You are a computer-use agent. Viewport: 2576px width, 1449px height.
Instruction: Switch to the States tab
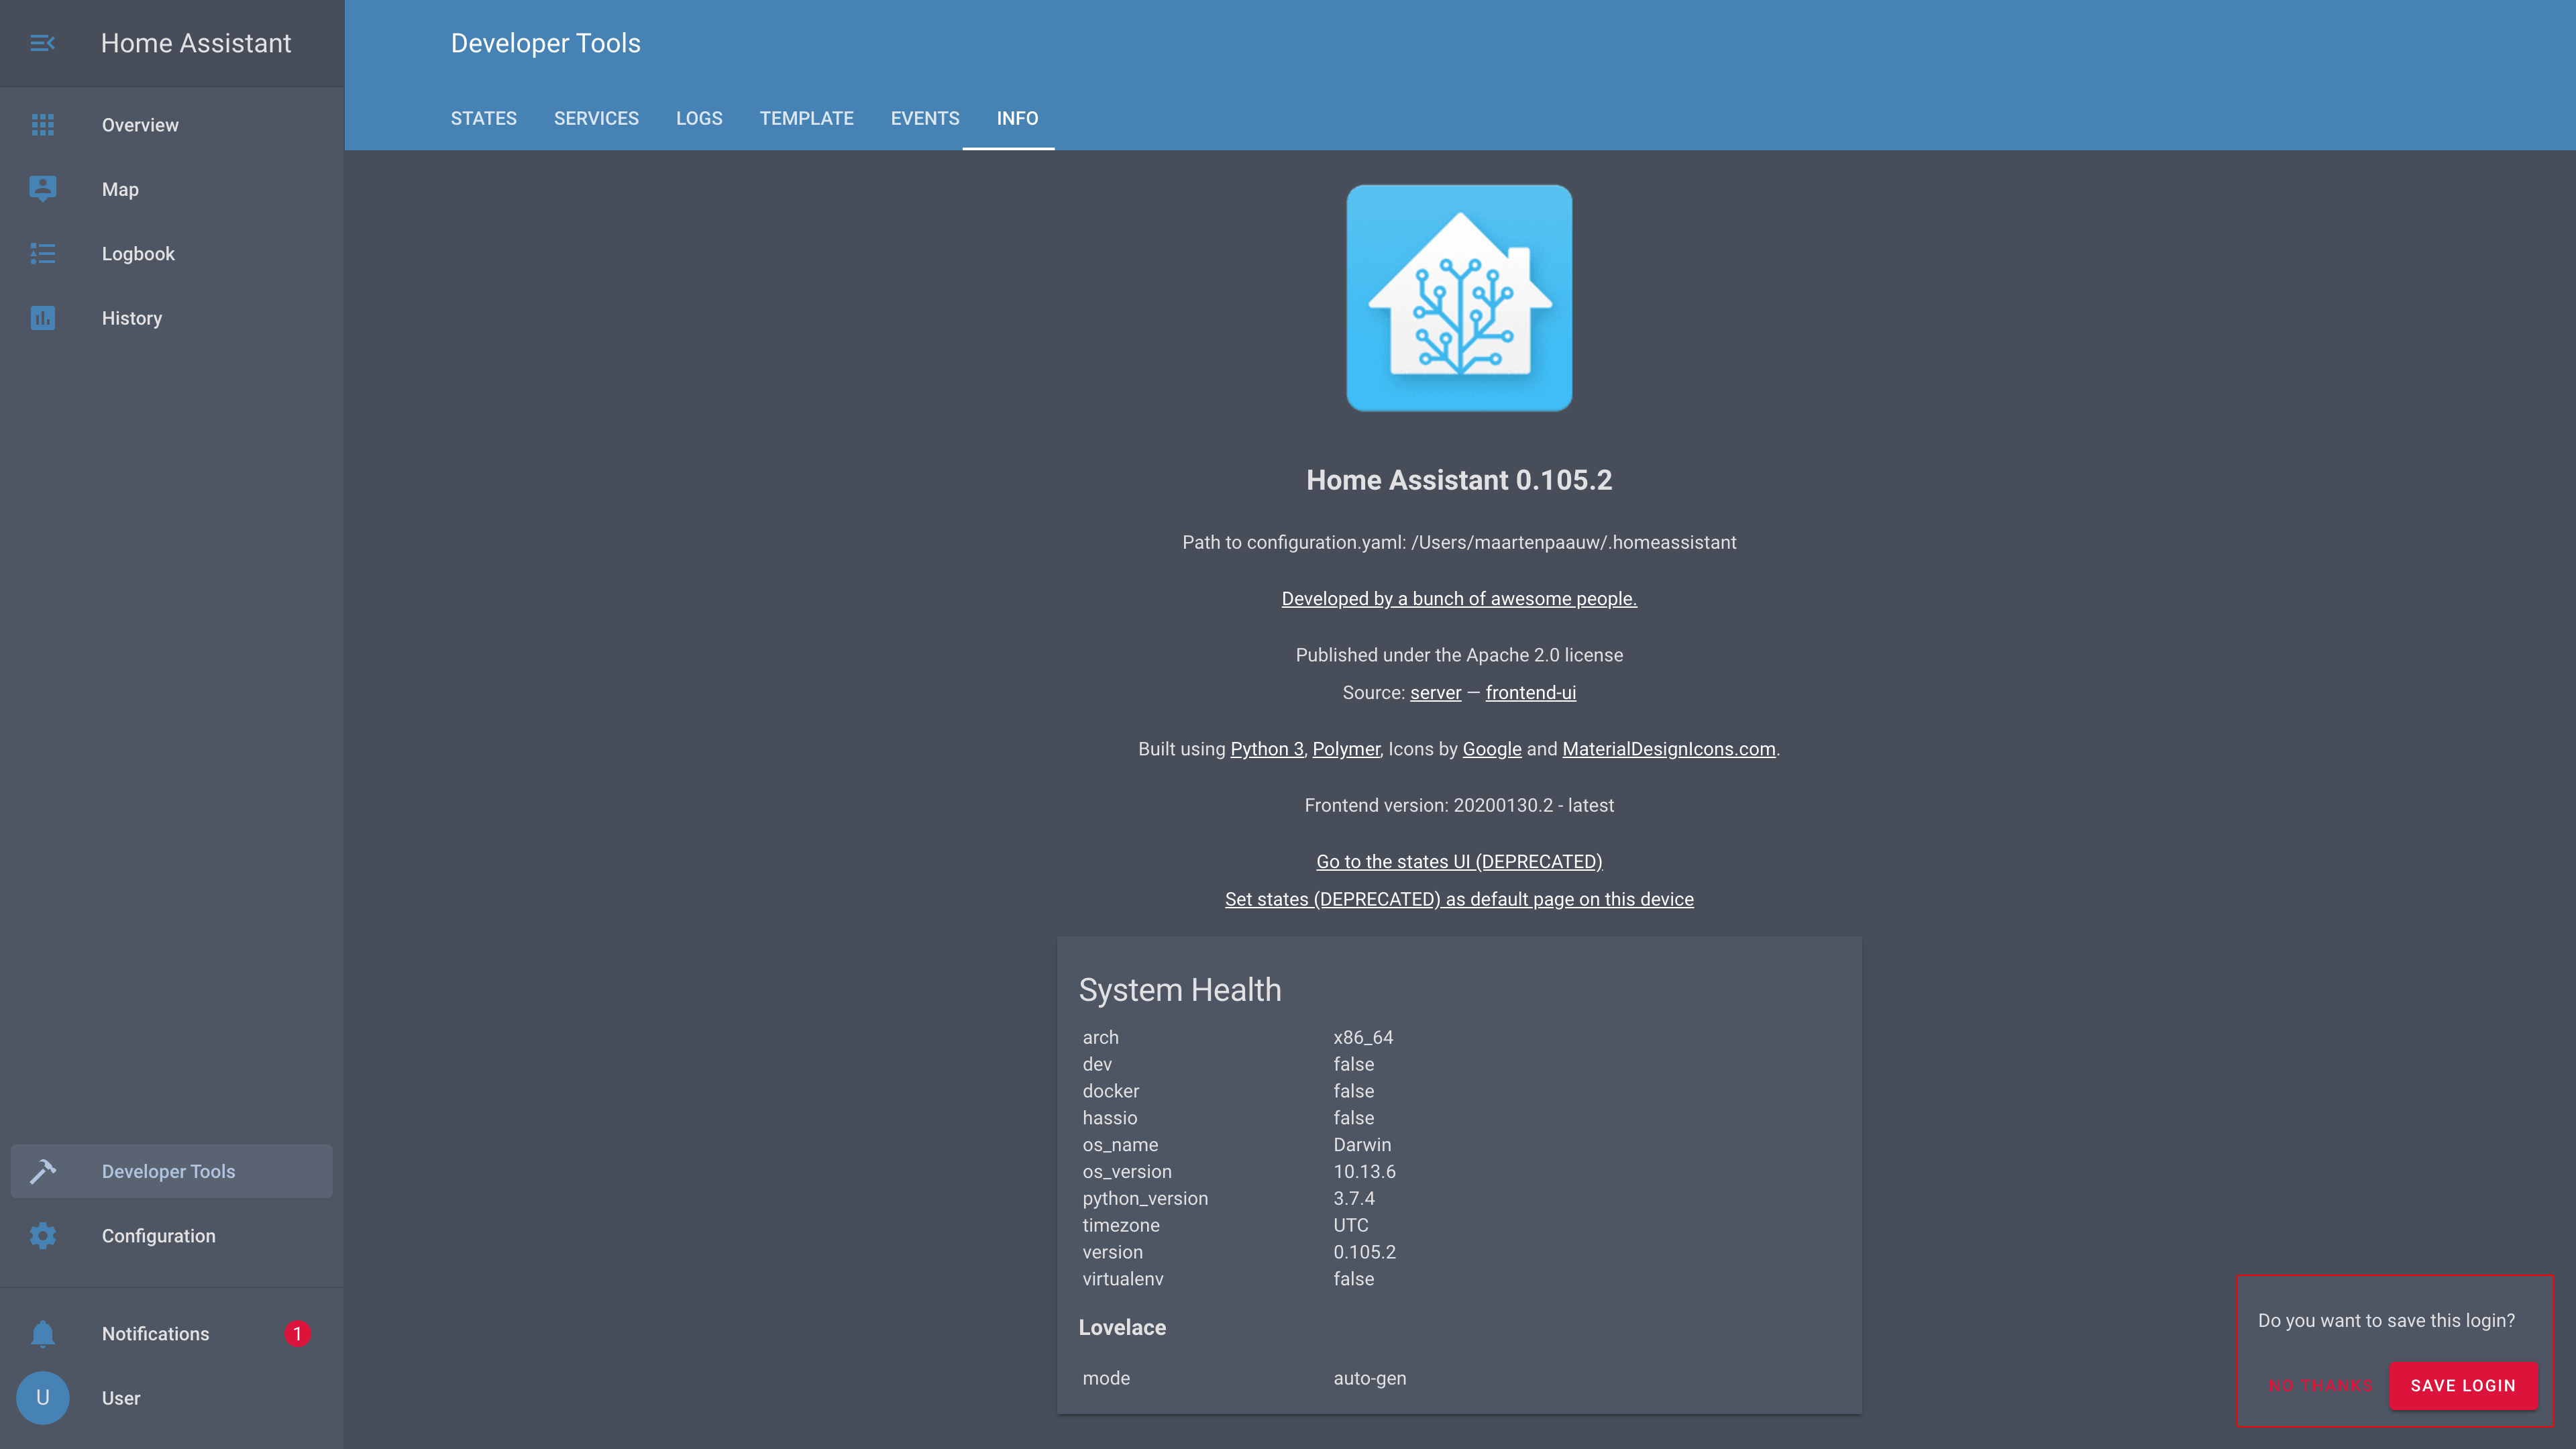(x=483, y=118)
